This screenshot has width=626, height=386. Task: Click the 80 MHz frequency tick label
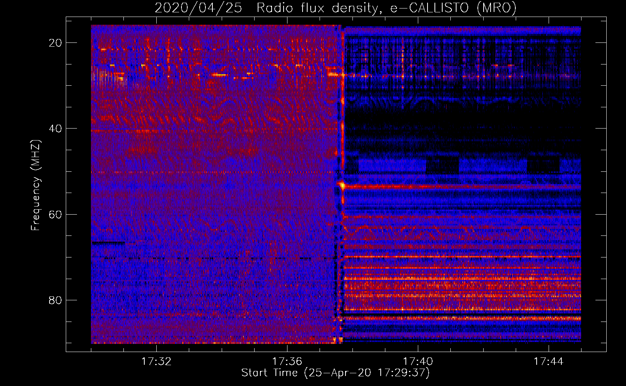tap(55, 300)
